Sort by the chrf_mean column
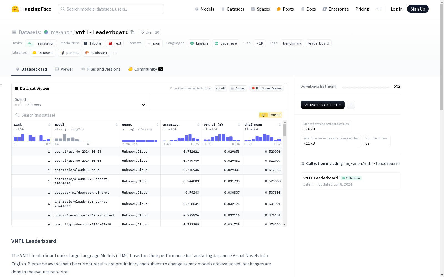The width and height of the screenshot is (444, 277). (280, 125)
